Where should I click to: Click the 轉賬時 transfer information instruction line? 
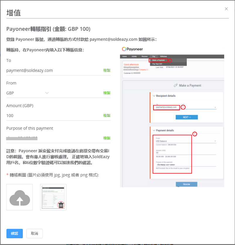(45, 50)
